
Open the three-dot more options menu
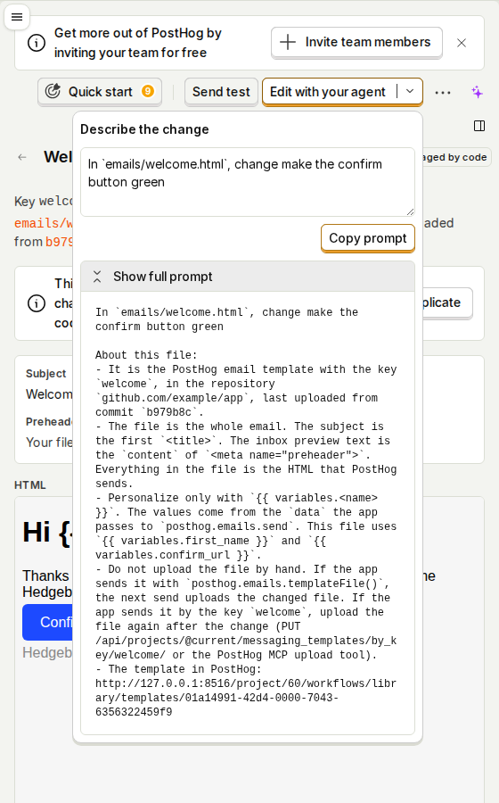coord(443,93)
